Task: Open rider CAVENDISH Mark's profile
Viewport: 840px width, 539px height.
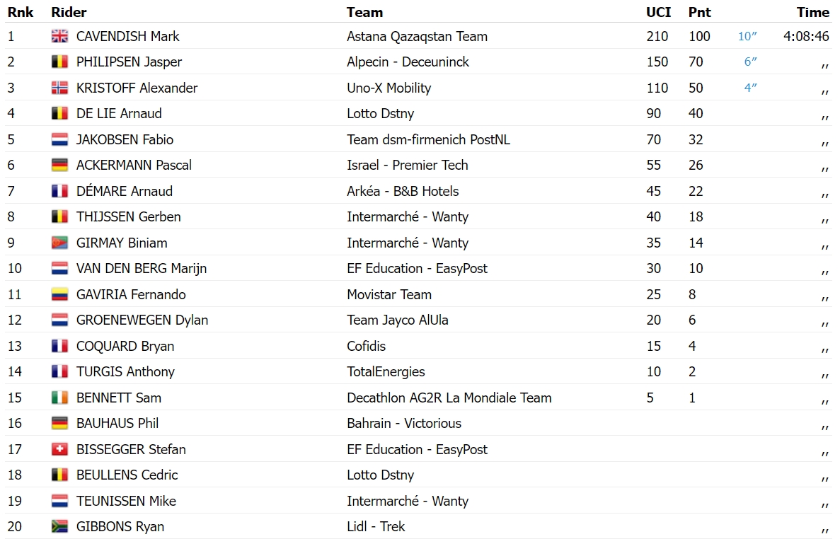Action: coord(127,36)
